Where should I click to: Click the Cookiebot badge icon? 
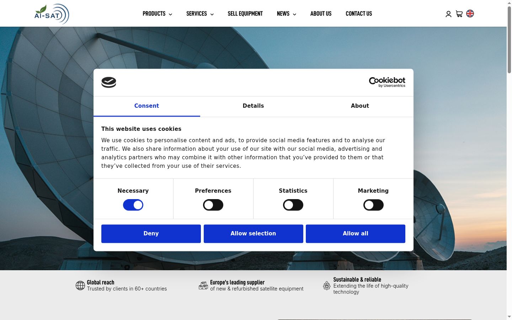coord(109,82)
